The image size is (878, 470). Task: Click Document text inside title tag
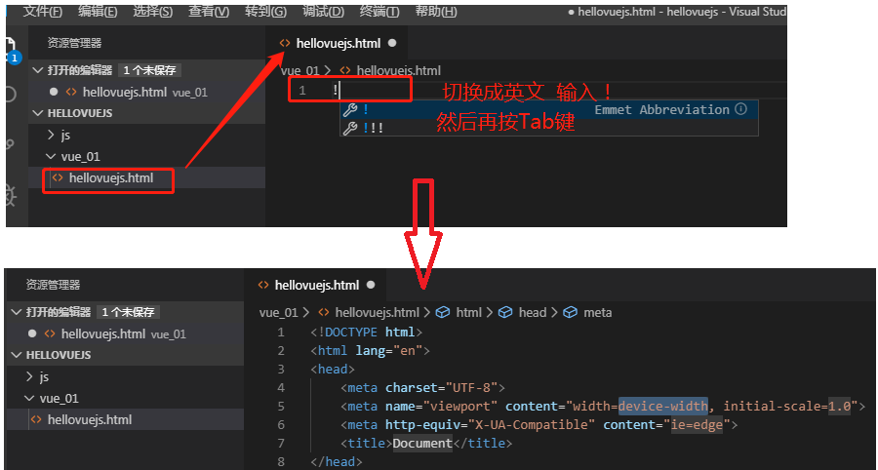(422, 443)
